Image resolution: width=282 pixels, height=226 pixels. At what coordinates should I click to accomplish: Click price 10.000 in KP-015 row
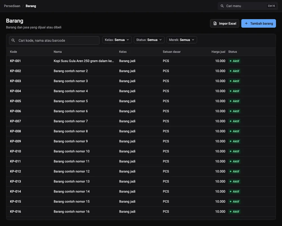tap(220, 201)
